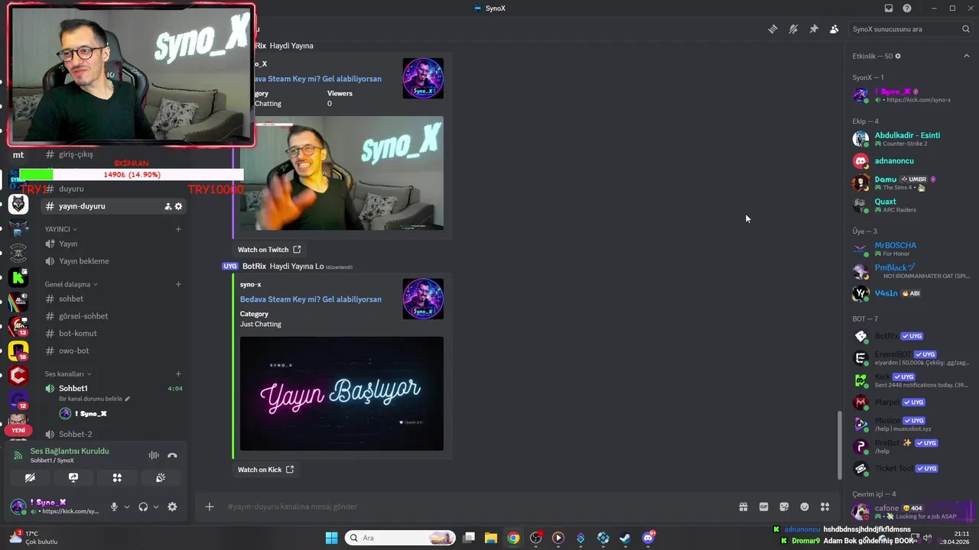Open pinned messages pin icon
The width and height of the screenshot is (979, 550).
coord(814,29)
